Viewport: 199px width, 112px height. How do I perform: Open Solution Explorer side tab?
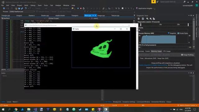pos(197,20)
